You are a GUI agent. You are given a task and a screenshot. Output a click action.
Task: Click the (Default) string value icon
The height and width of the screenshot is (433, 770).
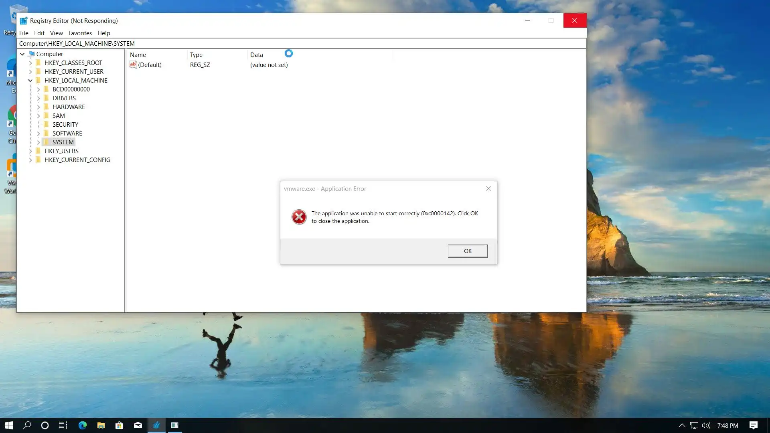(x=133, y=65)
